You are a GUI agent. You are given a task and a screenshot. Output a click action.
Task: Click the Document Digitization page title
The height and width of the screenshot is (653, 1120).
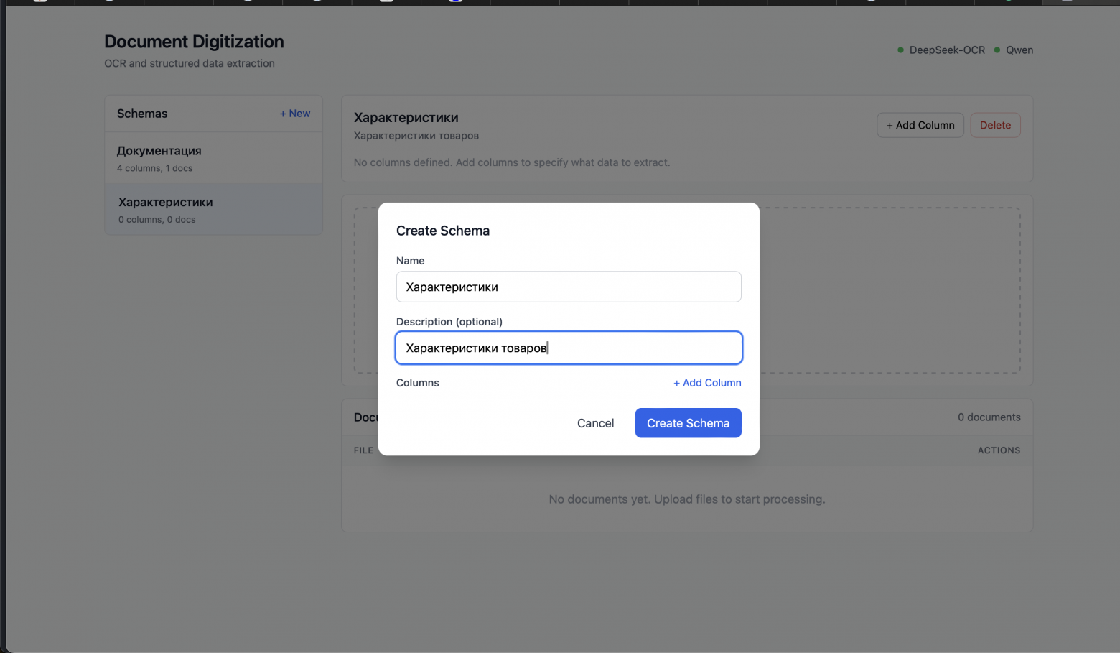[x=194, y=42]
